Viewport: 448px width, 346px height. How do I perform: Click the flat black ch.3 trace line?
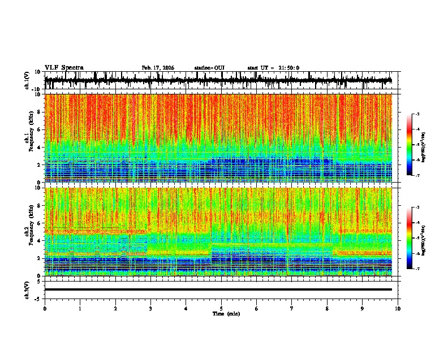[x=218, y=289]
